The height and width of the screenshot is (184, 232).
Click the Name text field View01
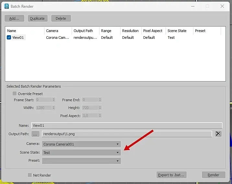(127, 125)
